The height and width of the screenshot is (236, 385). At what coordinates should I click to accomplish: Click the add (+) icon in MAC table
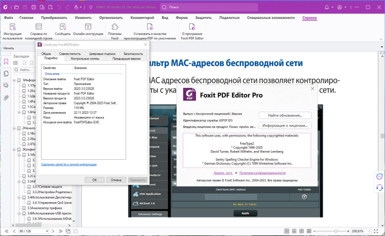pyautogui.click(x=304, y=197)
